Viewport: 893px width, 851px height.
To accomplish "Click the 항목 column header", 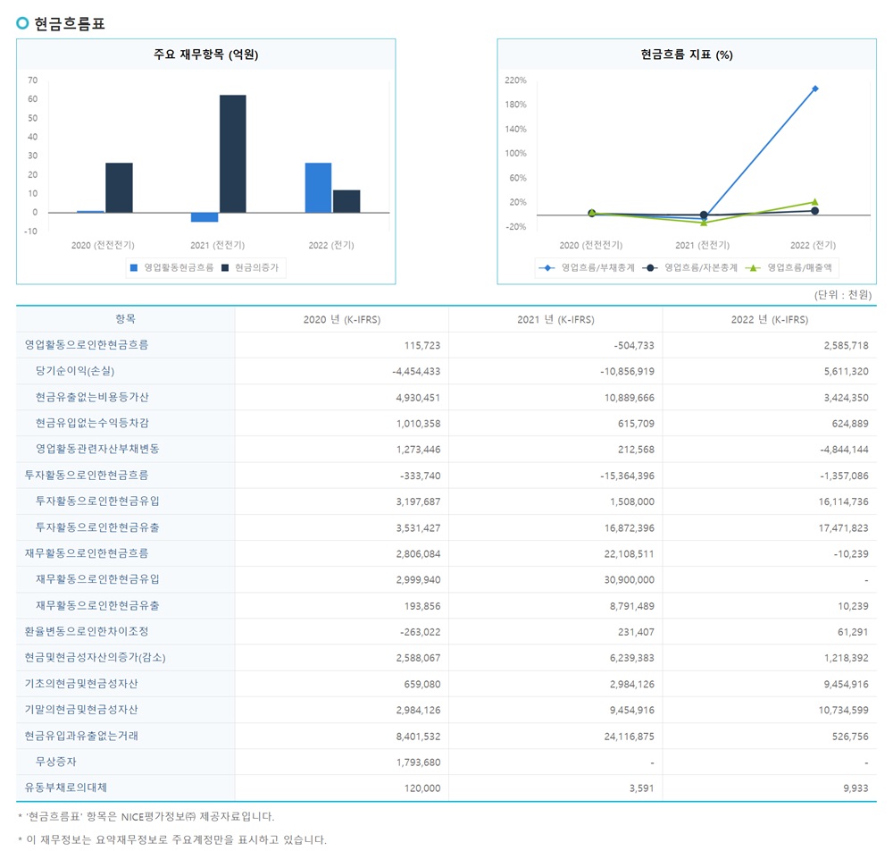I will point(125,319).
